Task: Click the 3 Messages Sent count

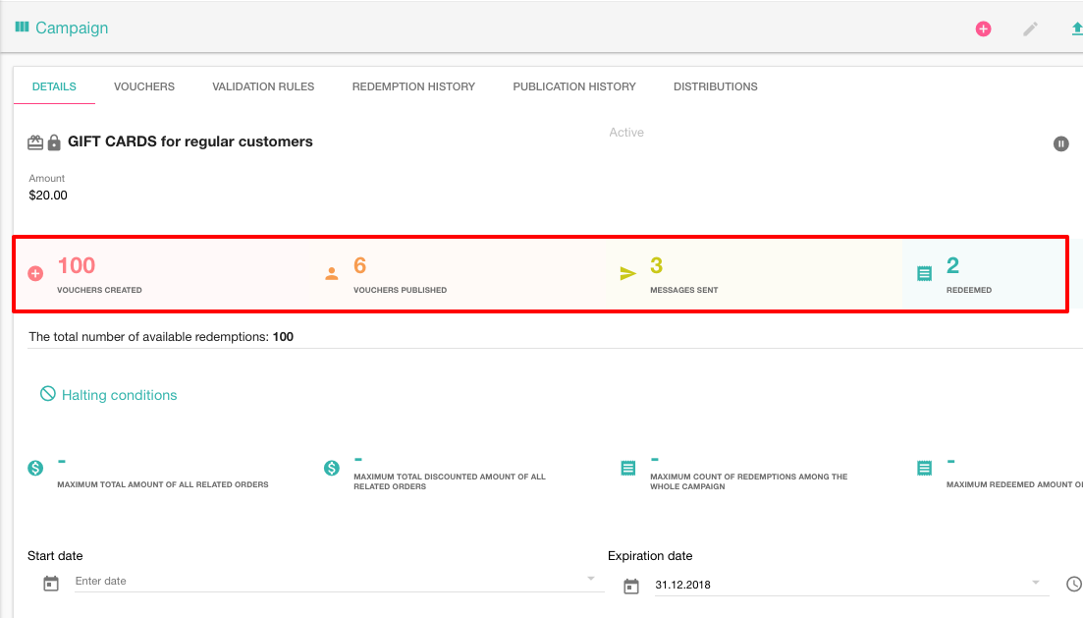Action: 656,265
